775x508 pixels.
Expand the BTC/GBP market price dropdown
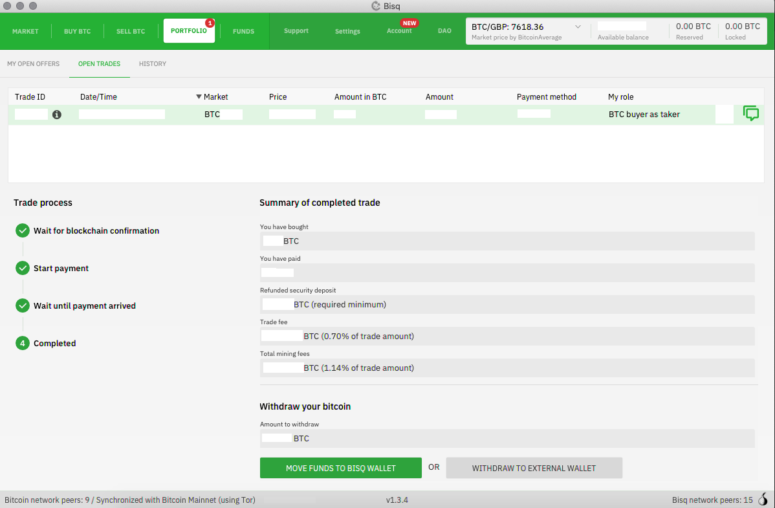[x=578, y=27]
